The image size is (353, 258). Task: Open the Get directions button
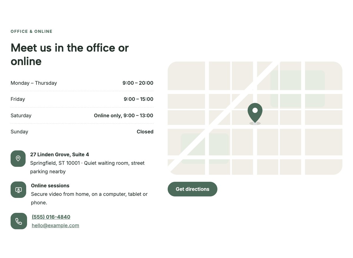(x=192, y=189)
